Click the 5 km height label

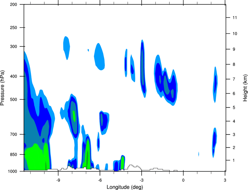tap(234, 108)
